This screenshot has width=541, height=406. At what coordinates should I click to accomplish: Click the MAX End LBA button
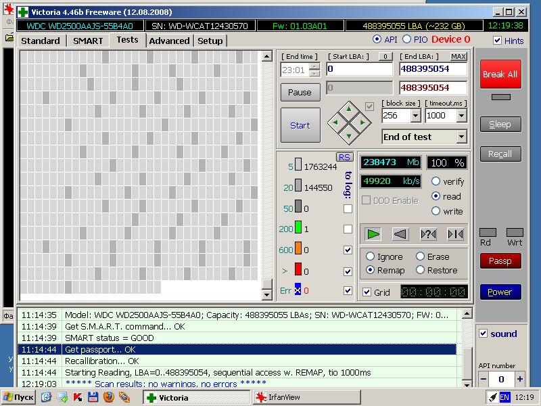[458, 57]
